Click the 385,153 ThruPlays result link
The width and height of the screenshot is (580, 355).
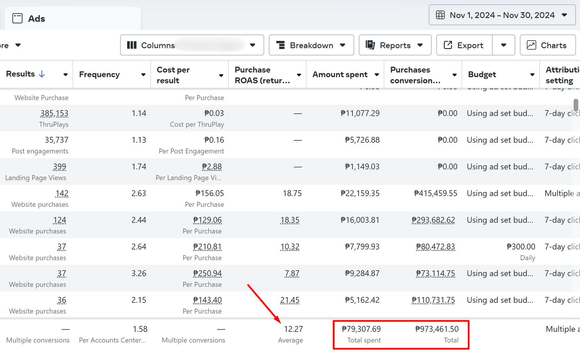[54, 114]
